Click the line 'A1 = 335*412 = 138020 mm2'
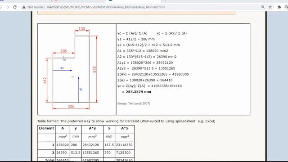 click(143, 51)
